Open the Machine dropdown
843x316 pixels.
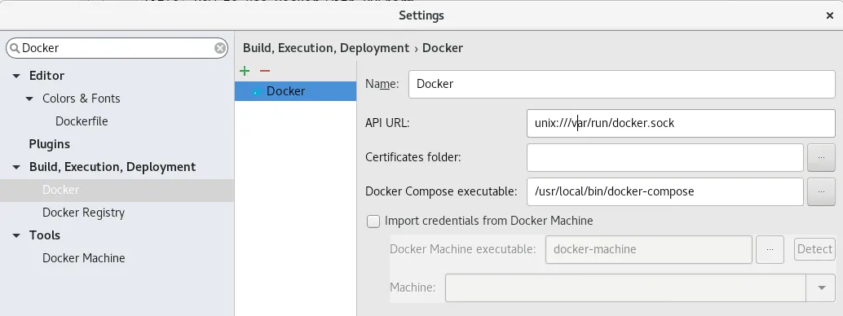[x=822, y=288]
